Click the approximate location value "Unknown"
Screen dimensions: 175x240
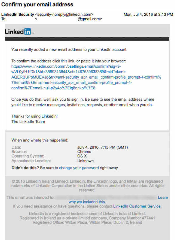point(85,161)
